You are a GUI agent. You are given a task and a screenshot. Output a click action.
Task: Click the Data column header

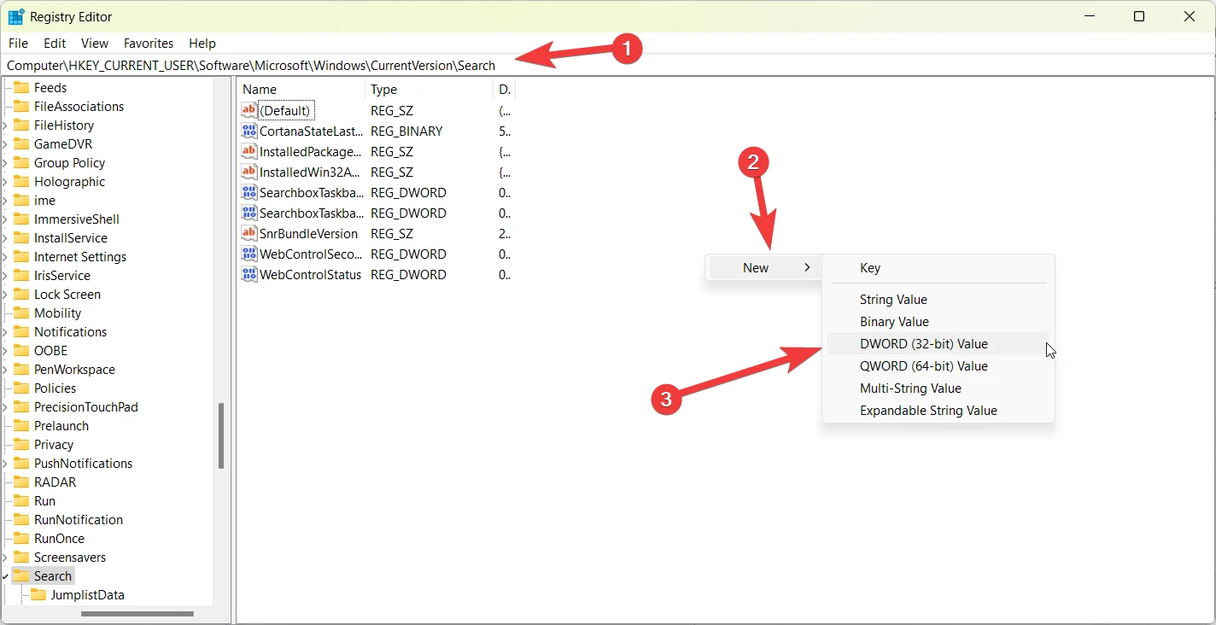[x=505, y=89]
